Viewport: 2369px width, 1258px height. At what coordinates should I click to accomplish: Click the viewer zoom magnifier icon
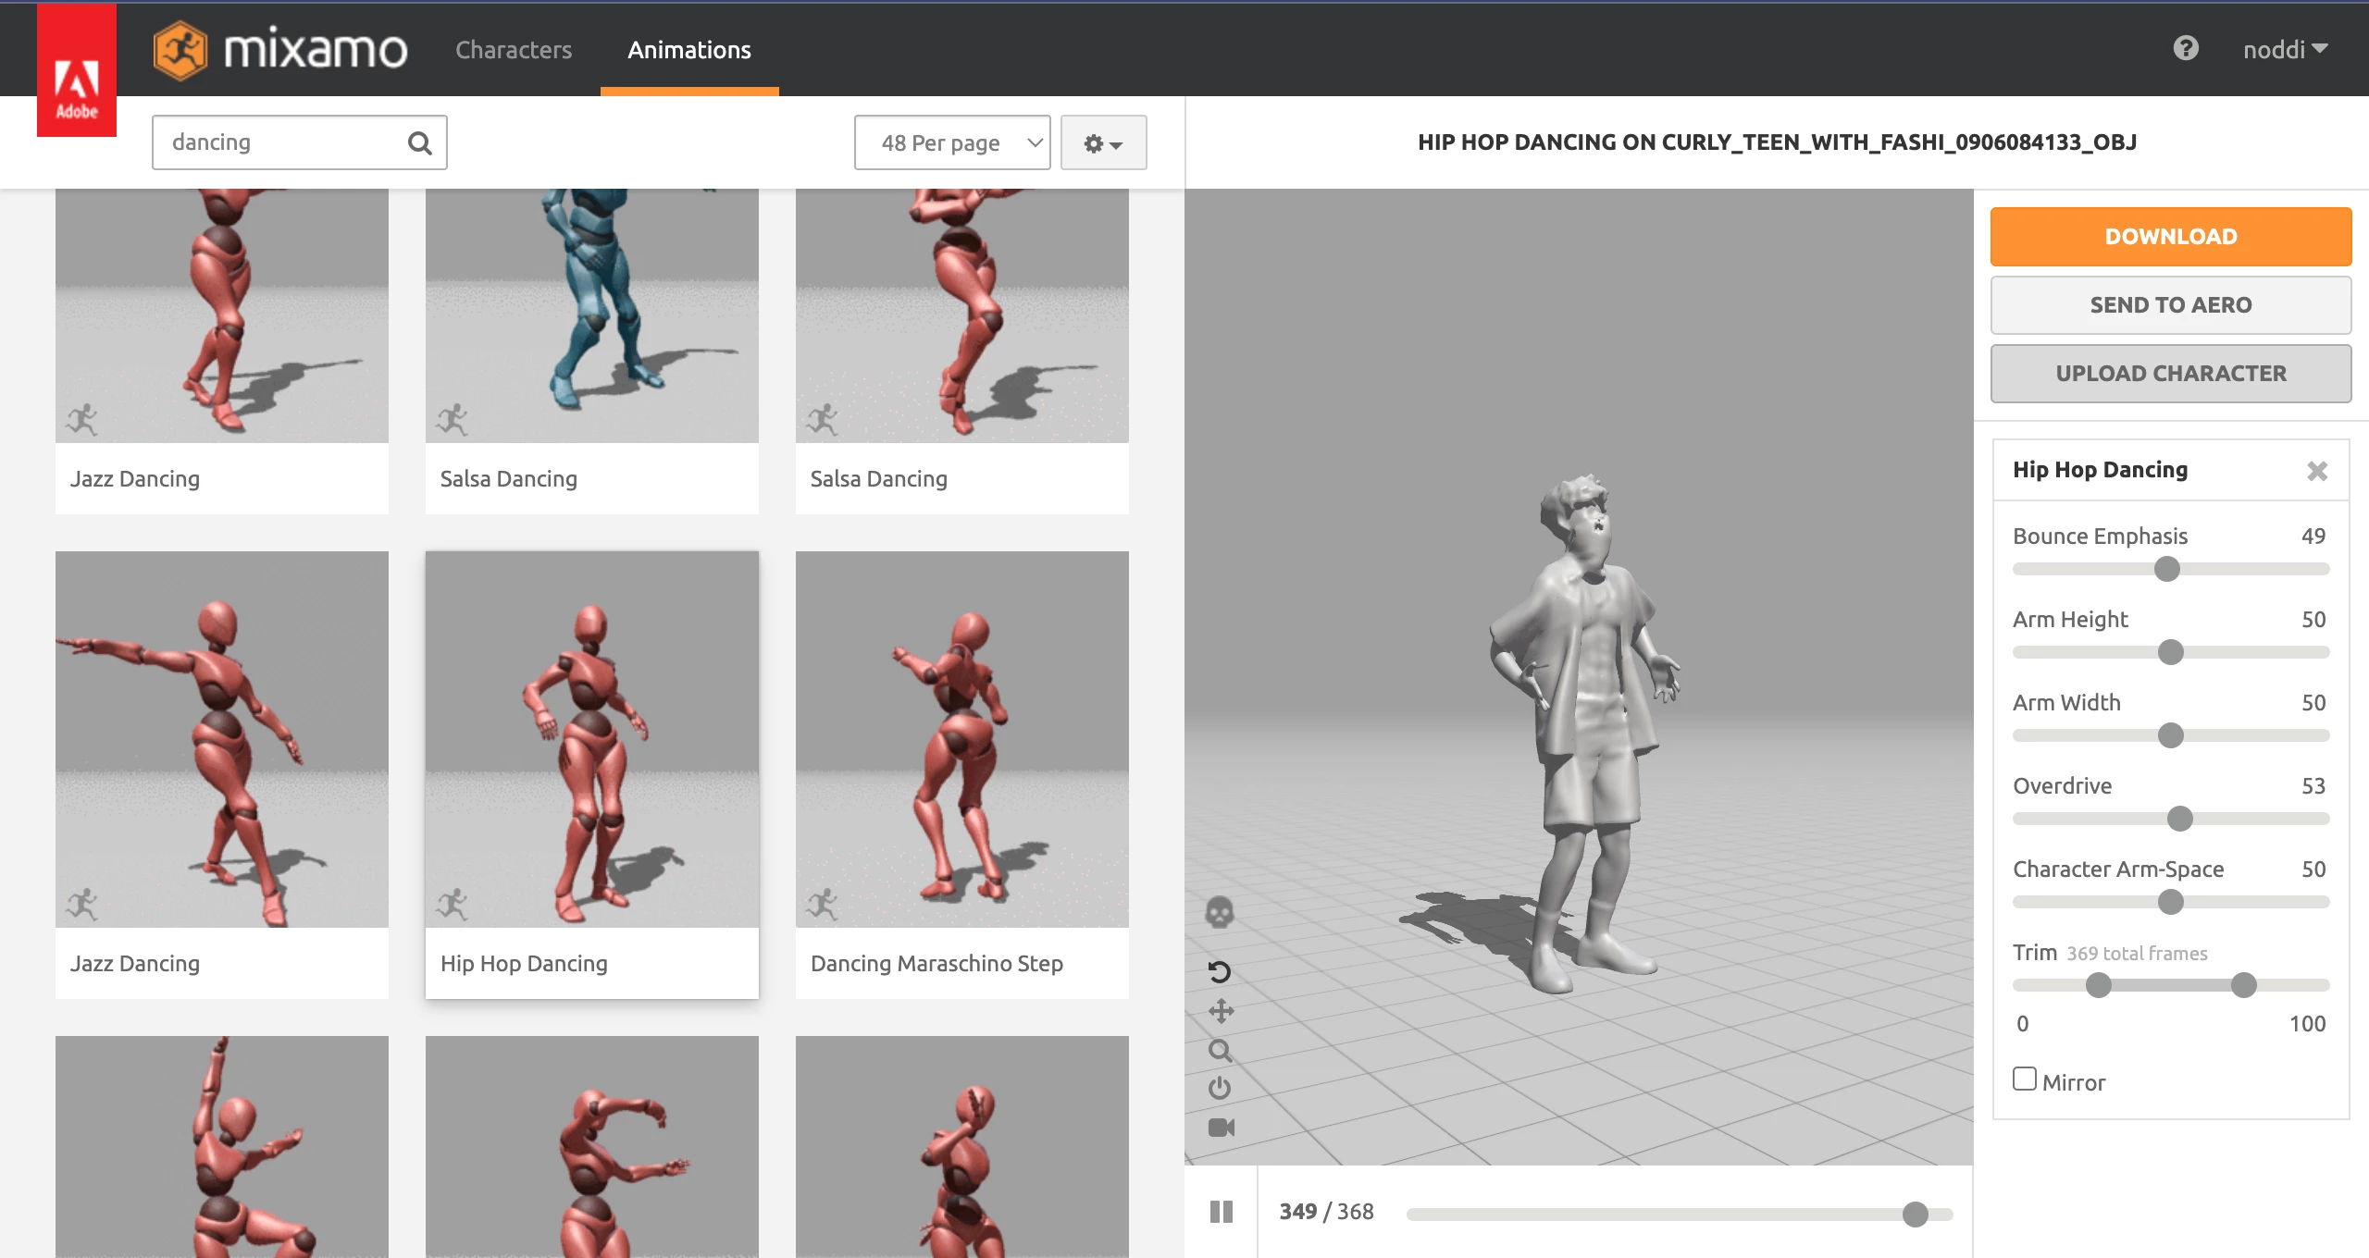pyautogui.click(x=1220, y=1051)
